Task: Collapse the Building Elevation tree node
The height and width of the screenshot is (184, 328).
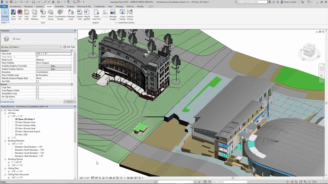Action: pyautogui.click(x=5, y=141)
